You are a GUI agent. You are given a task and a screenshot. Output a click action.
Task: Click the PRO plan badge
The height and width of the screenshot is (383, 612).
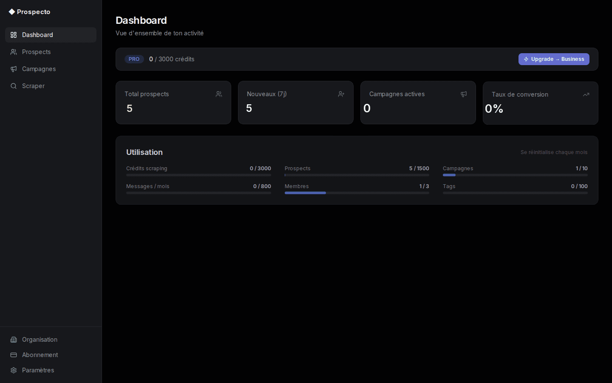pos(134,59)
